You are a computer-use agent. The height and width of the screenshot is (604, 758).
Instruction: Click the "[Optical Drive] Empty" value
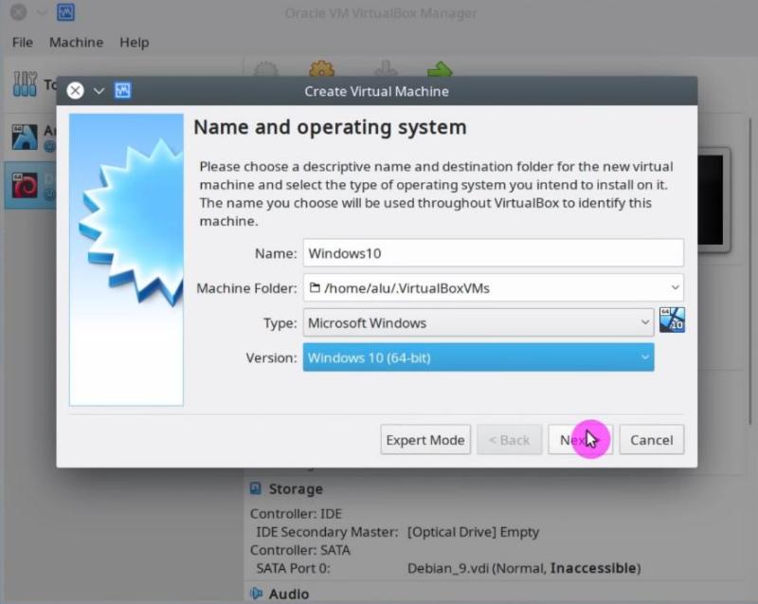473,532
